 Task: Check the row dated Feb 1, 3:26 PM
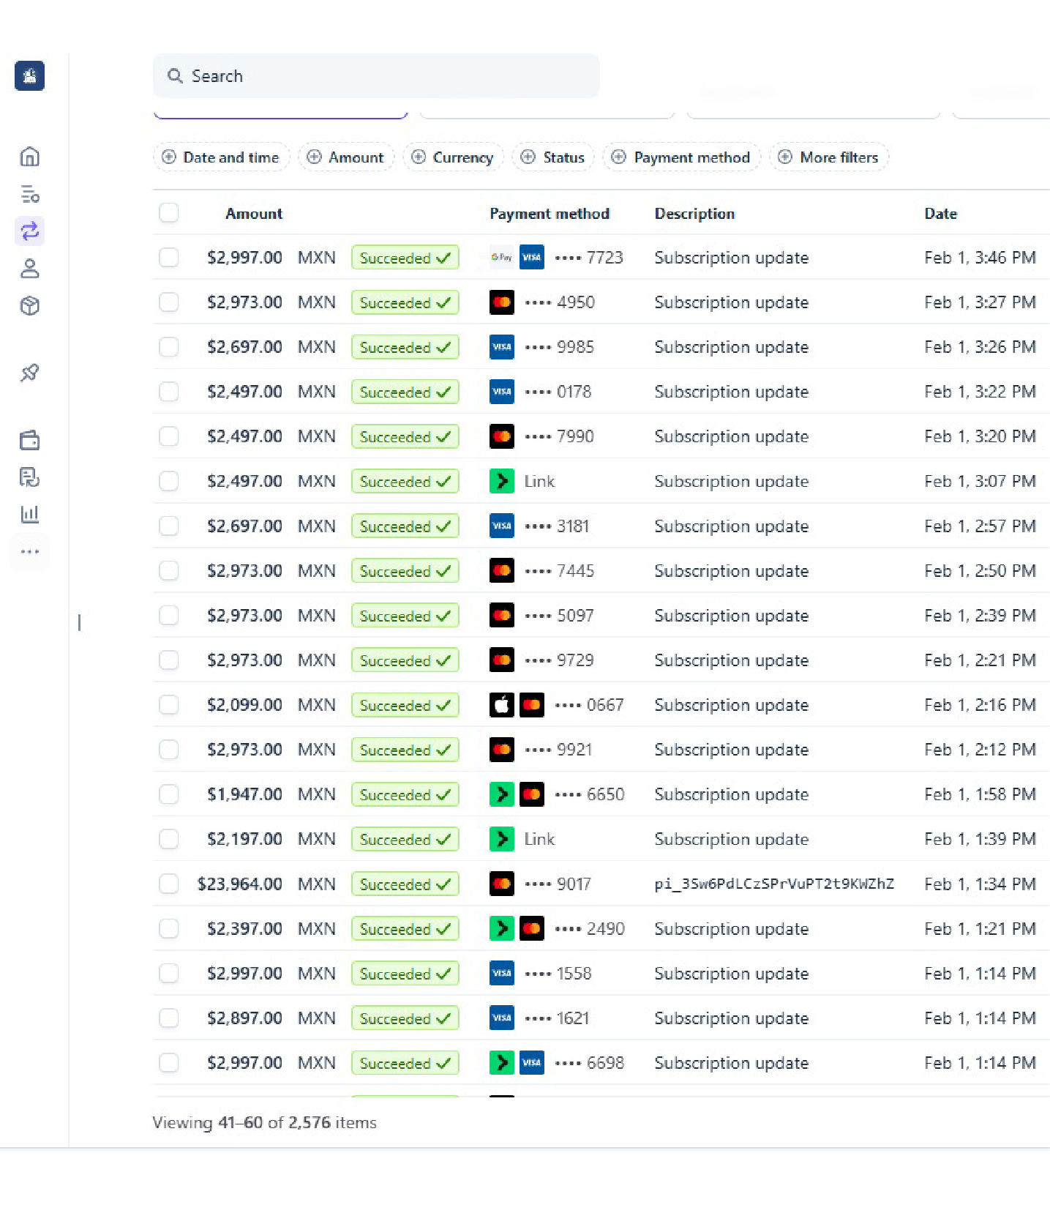[x=169, y=346]
